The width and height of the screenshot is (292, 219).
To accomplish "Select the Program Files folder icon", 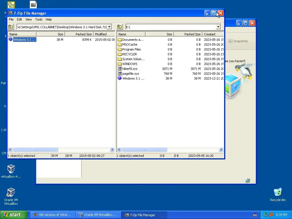I will tap(120, 49).
